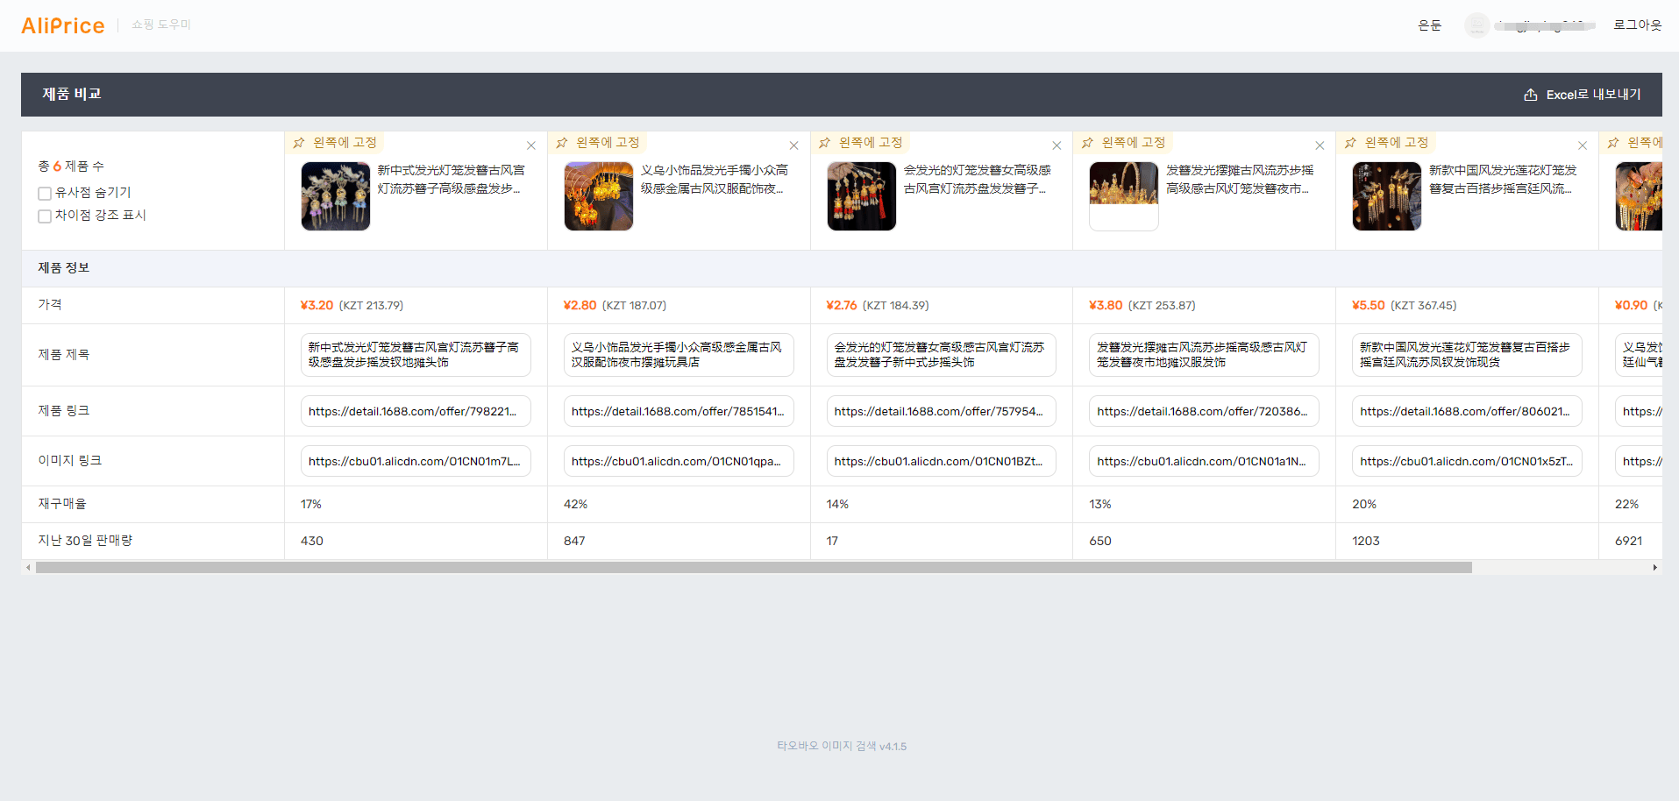Remove the ¥3.20 product with X

coord(530,145)
